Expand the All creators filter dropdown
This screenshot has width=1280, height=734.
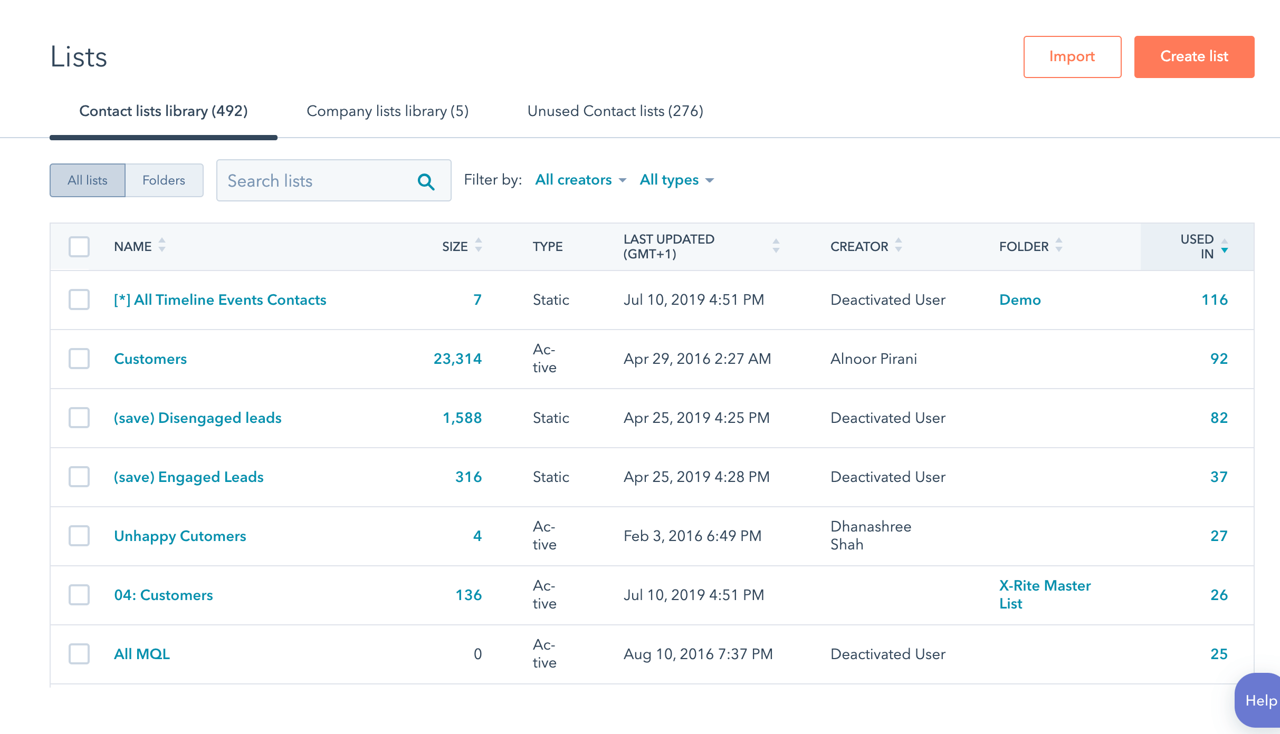(581, 179)
